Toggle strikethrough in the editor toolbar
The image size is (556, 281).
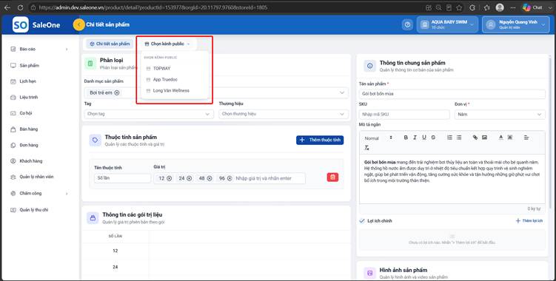click(x=433, y=138)
